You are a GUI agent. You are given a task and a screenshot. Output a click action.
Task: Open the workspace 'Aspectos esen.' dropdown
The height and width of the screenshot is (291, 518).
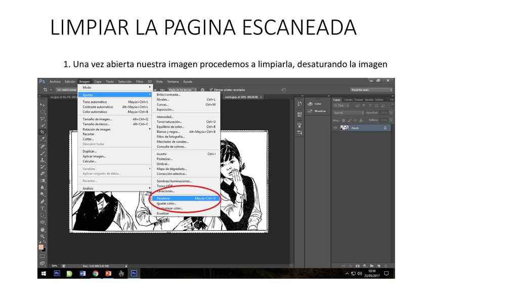point(371,90)
